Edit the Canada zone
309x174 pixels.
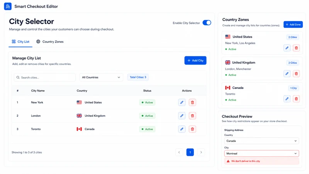point(287,99)
